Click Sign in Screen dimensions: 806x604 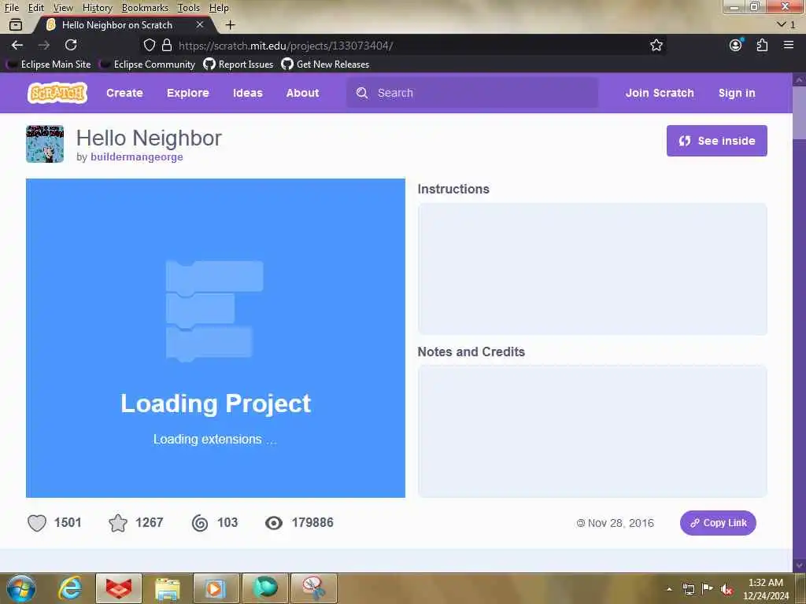(737, 93)
